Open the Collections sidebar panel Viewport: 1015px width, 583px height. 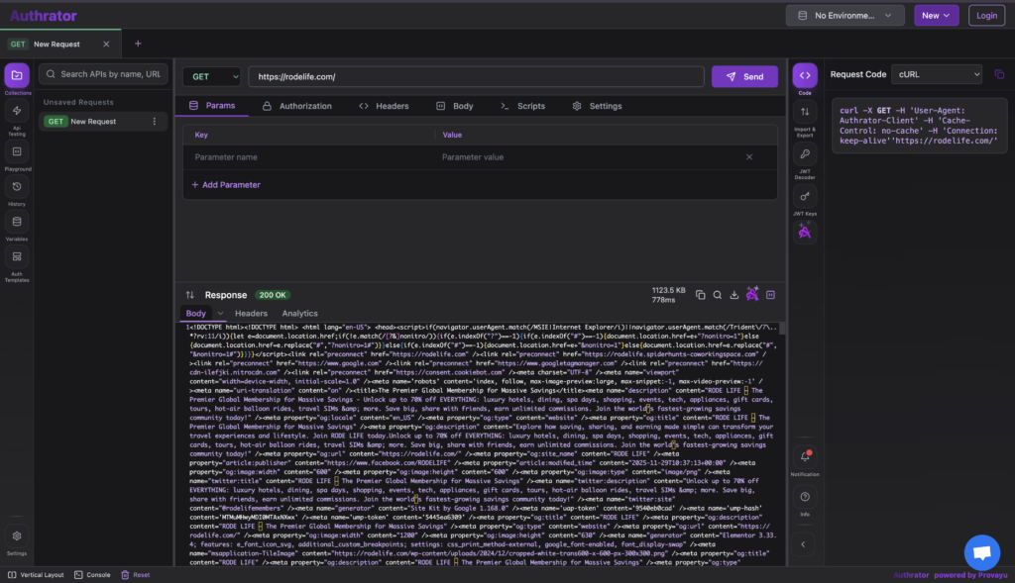click(17, 77)
